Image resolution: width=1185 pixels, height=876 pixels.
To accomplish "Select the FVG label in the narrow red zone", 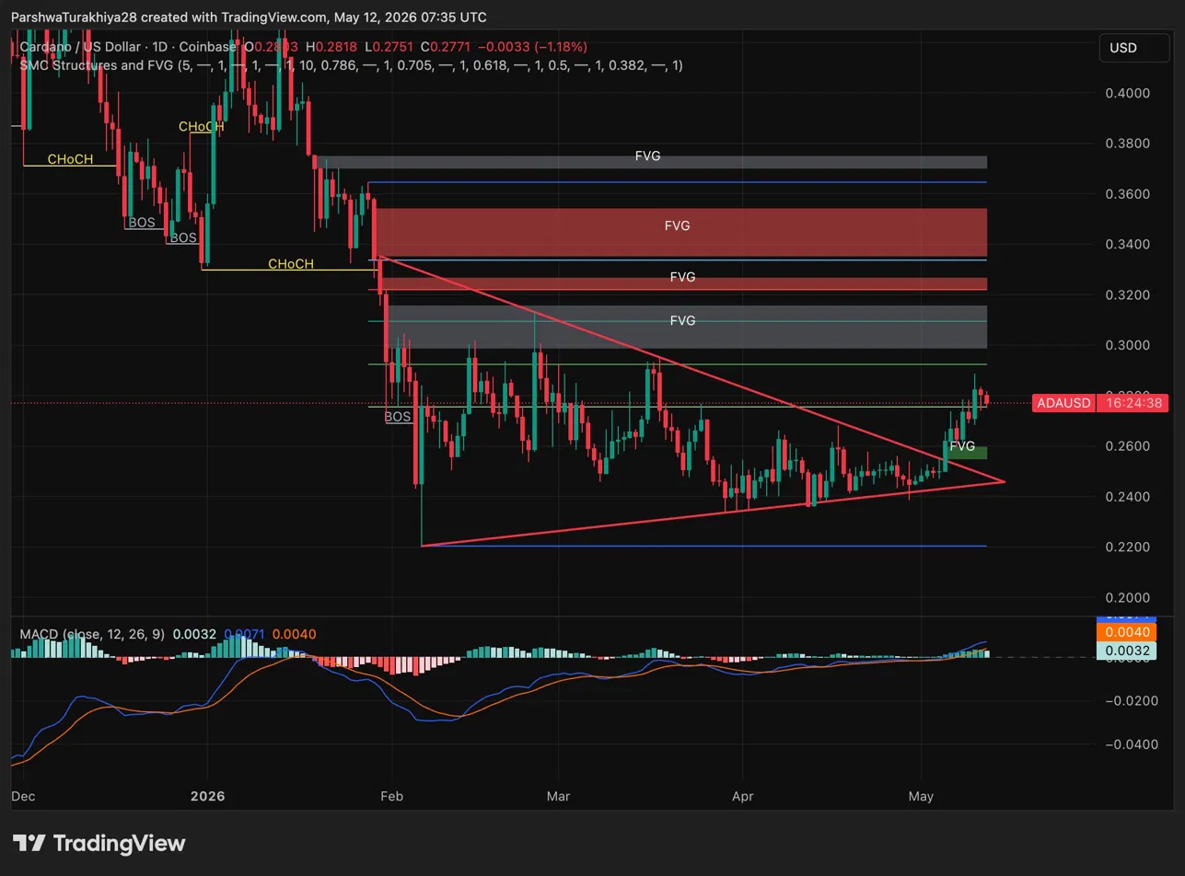I will coord(682,277).
